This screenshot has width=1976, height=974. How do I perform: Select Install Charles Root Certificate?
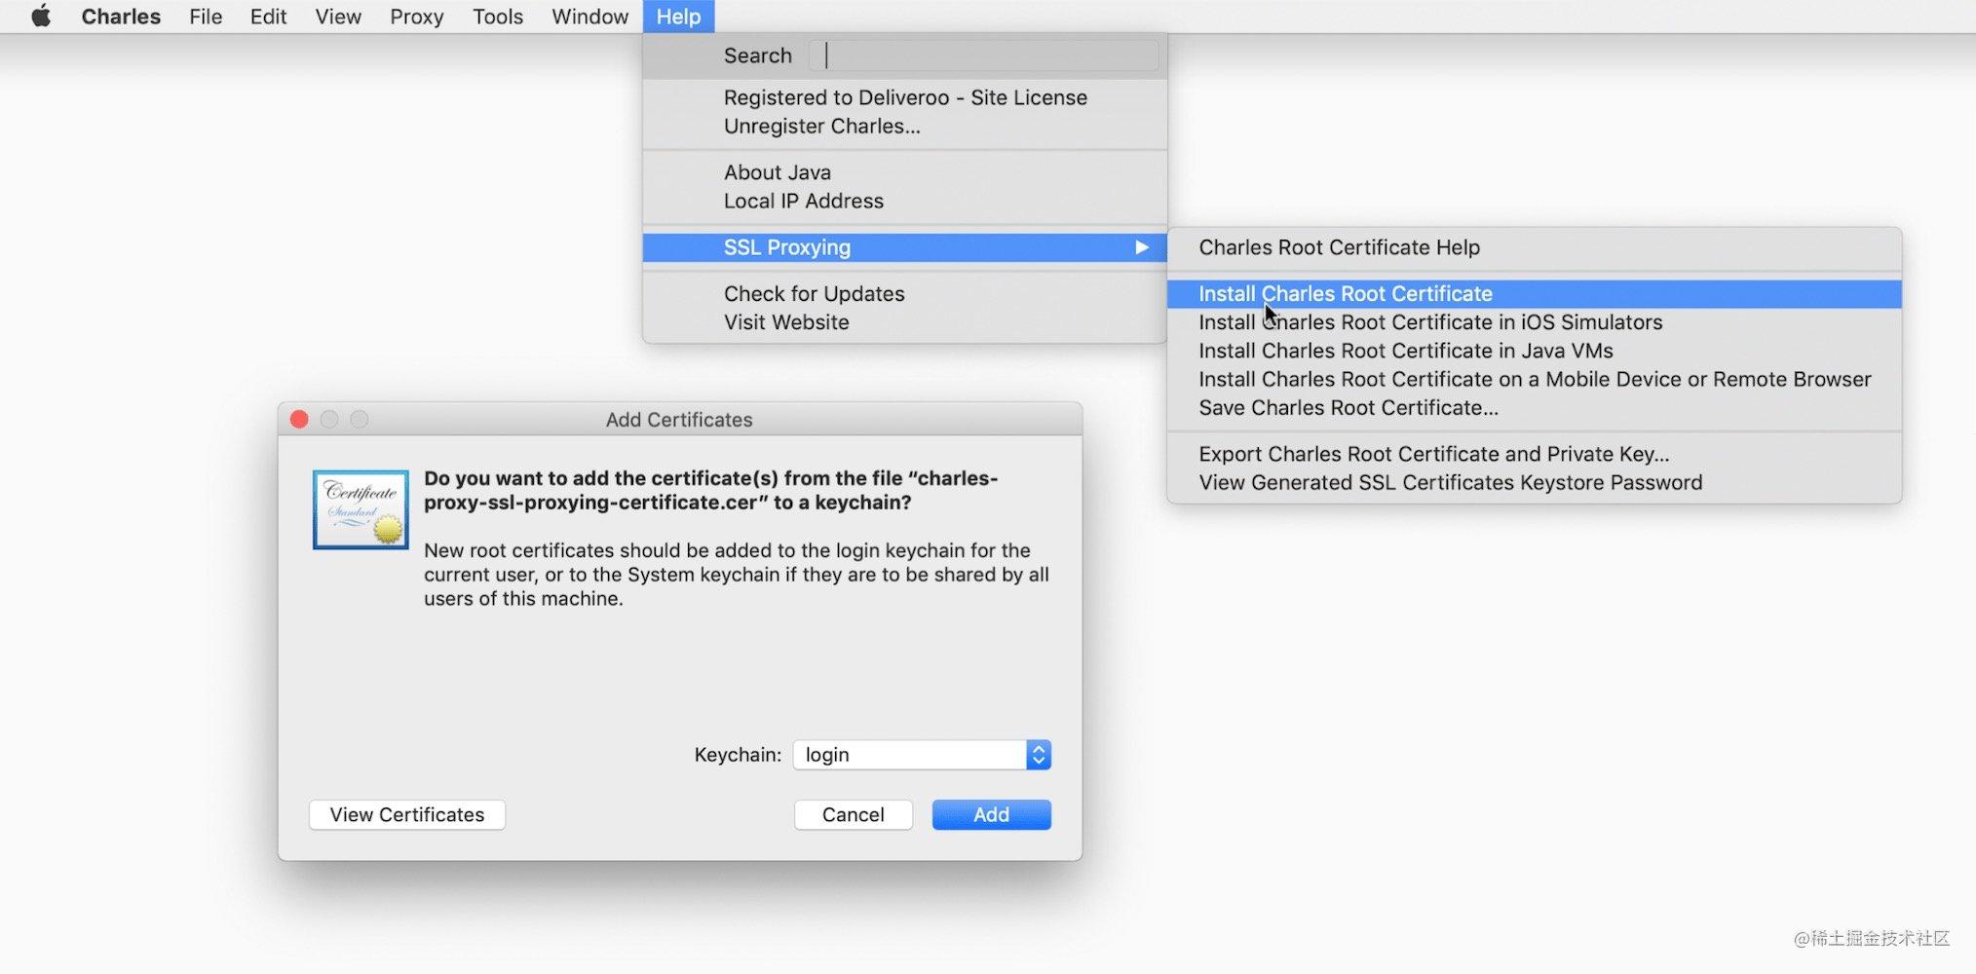coord(1535,293)
